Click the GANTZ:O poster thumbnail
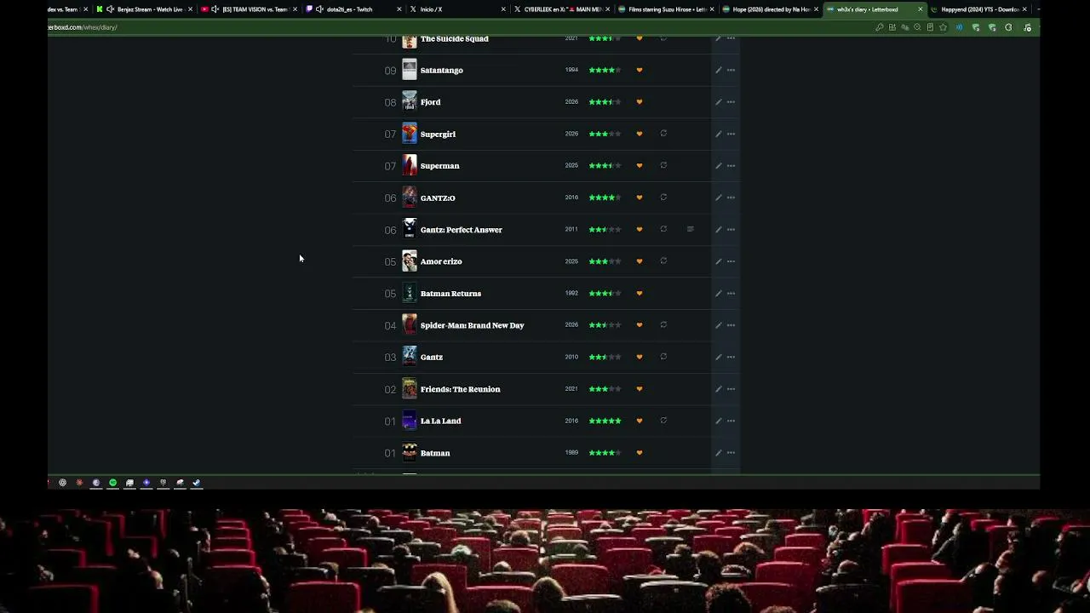 410,198
